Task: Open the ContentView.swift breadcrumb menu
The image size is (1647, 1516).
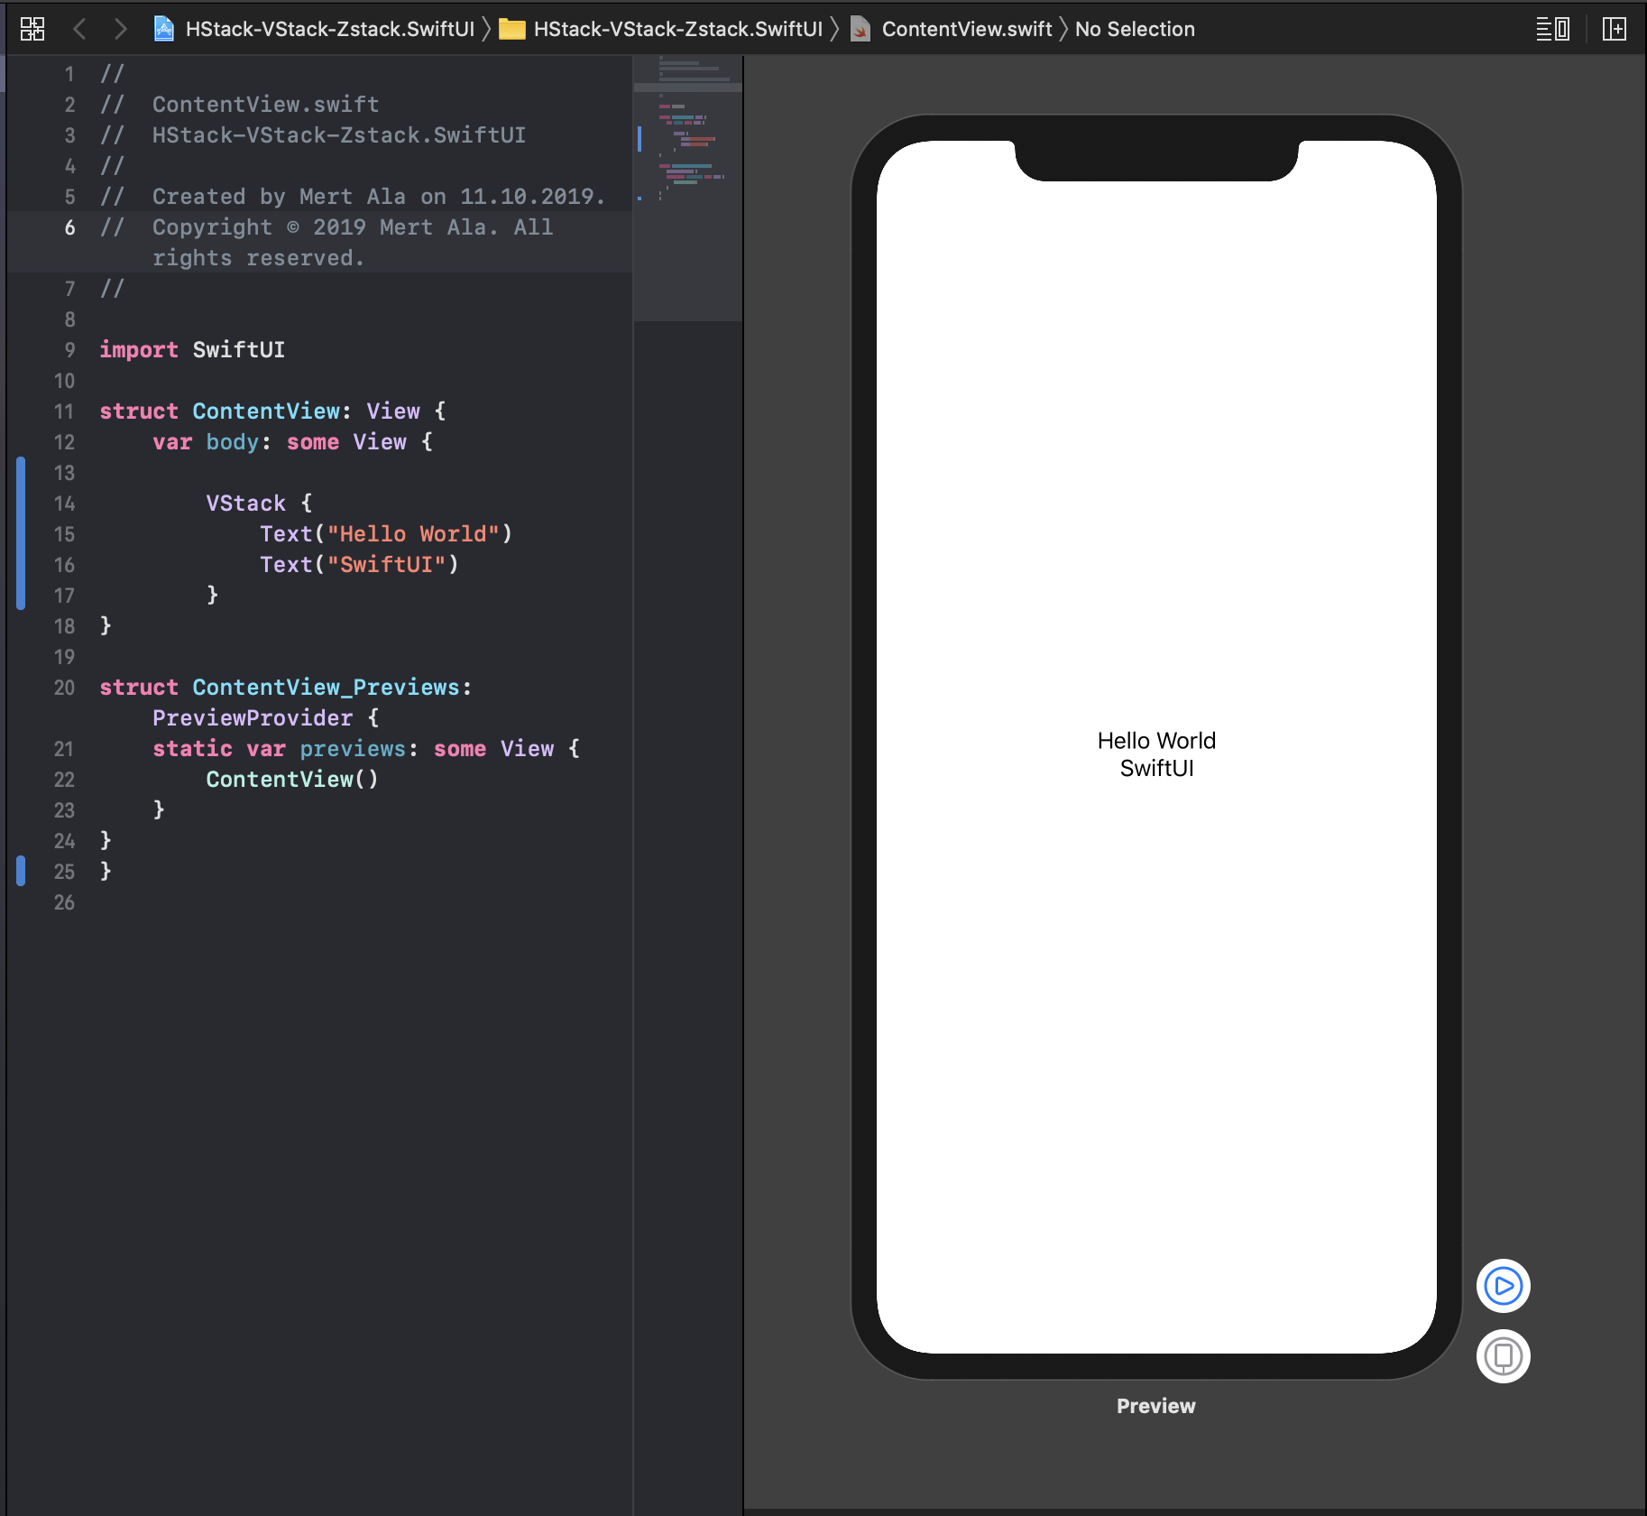Action: 966,29
